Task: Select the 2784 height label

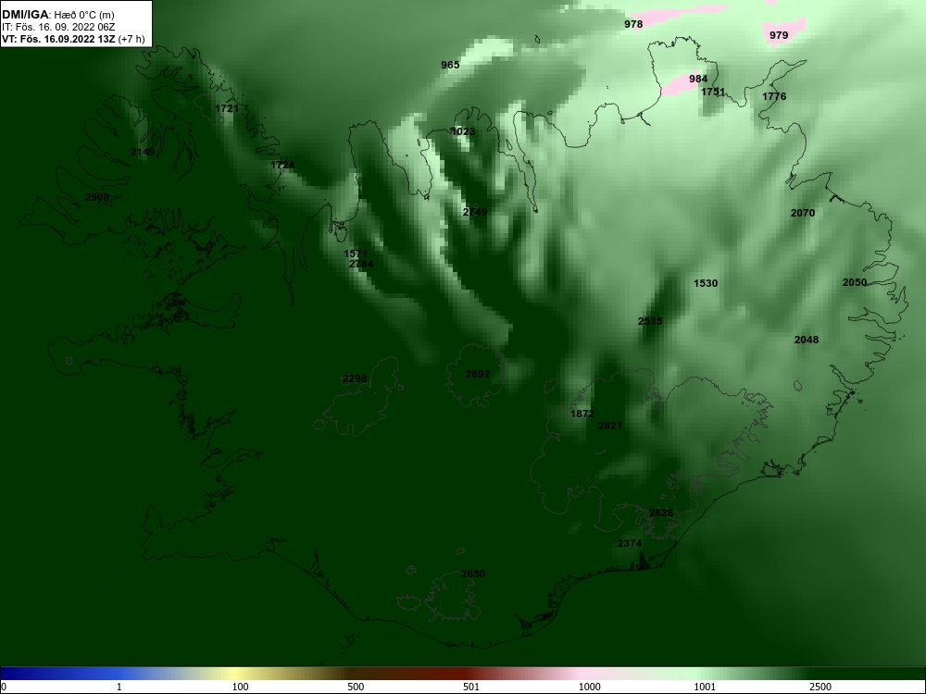Action: point(361,264)
